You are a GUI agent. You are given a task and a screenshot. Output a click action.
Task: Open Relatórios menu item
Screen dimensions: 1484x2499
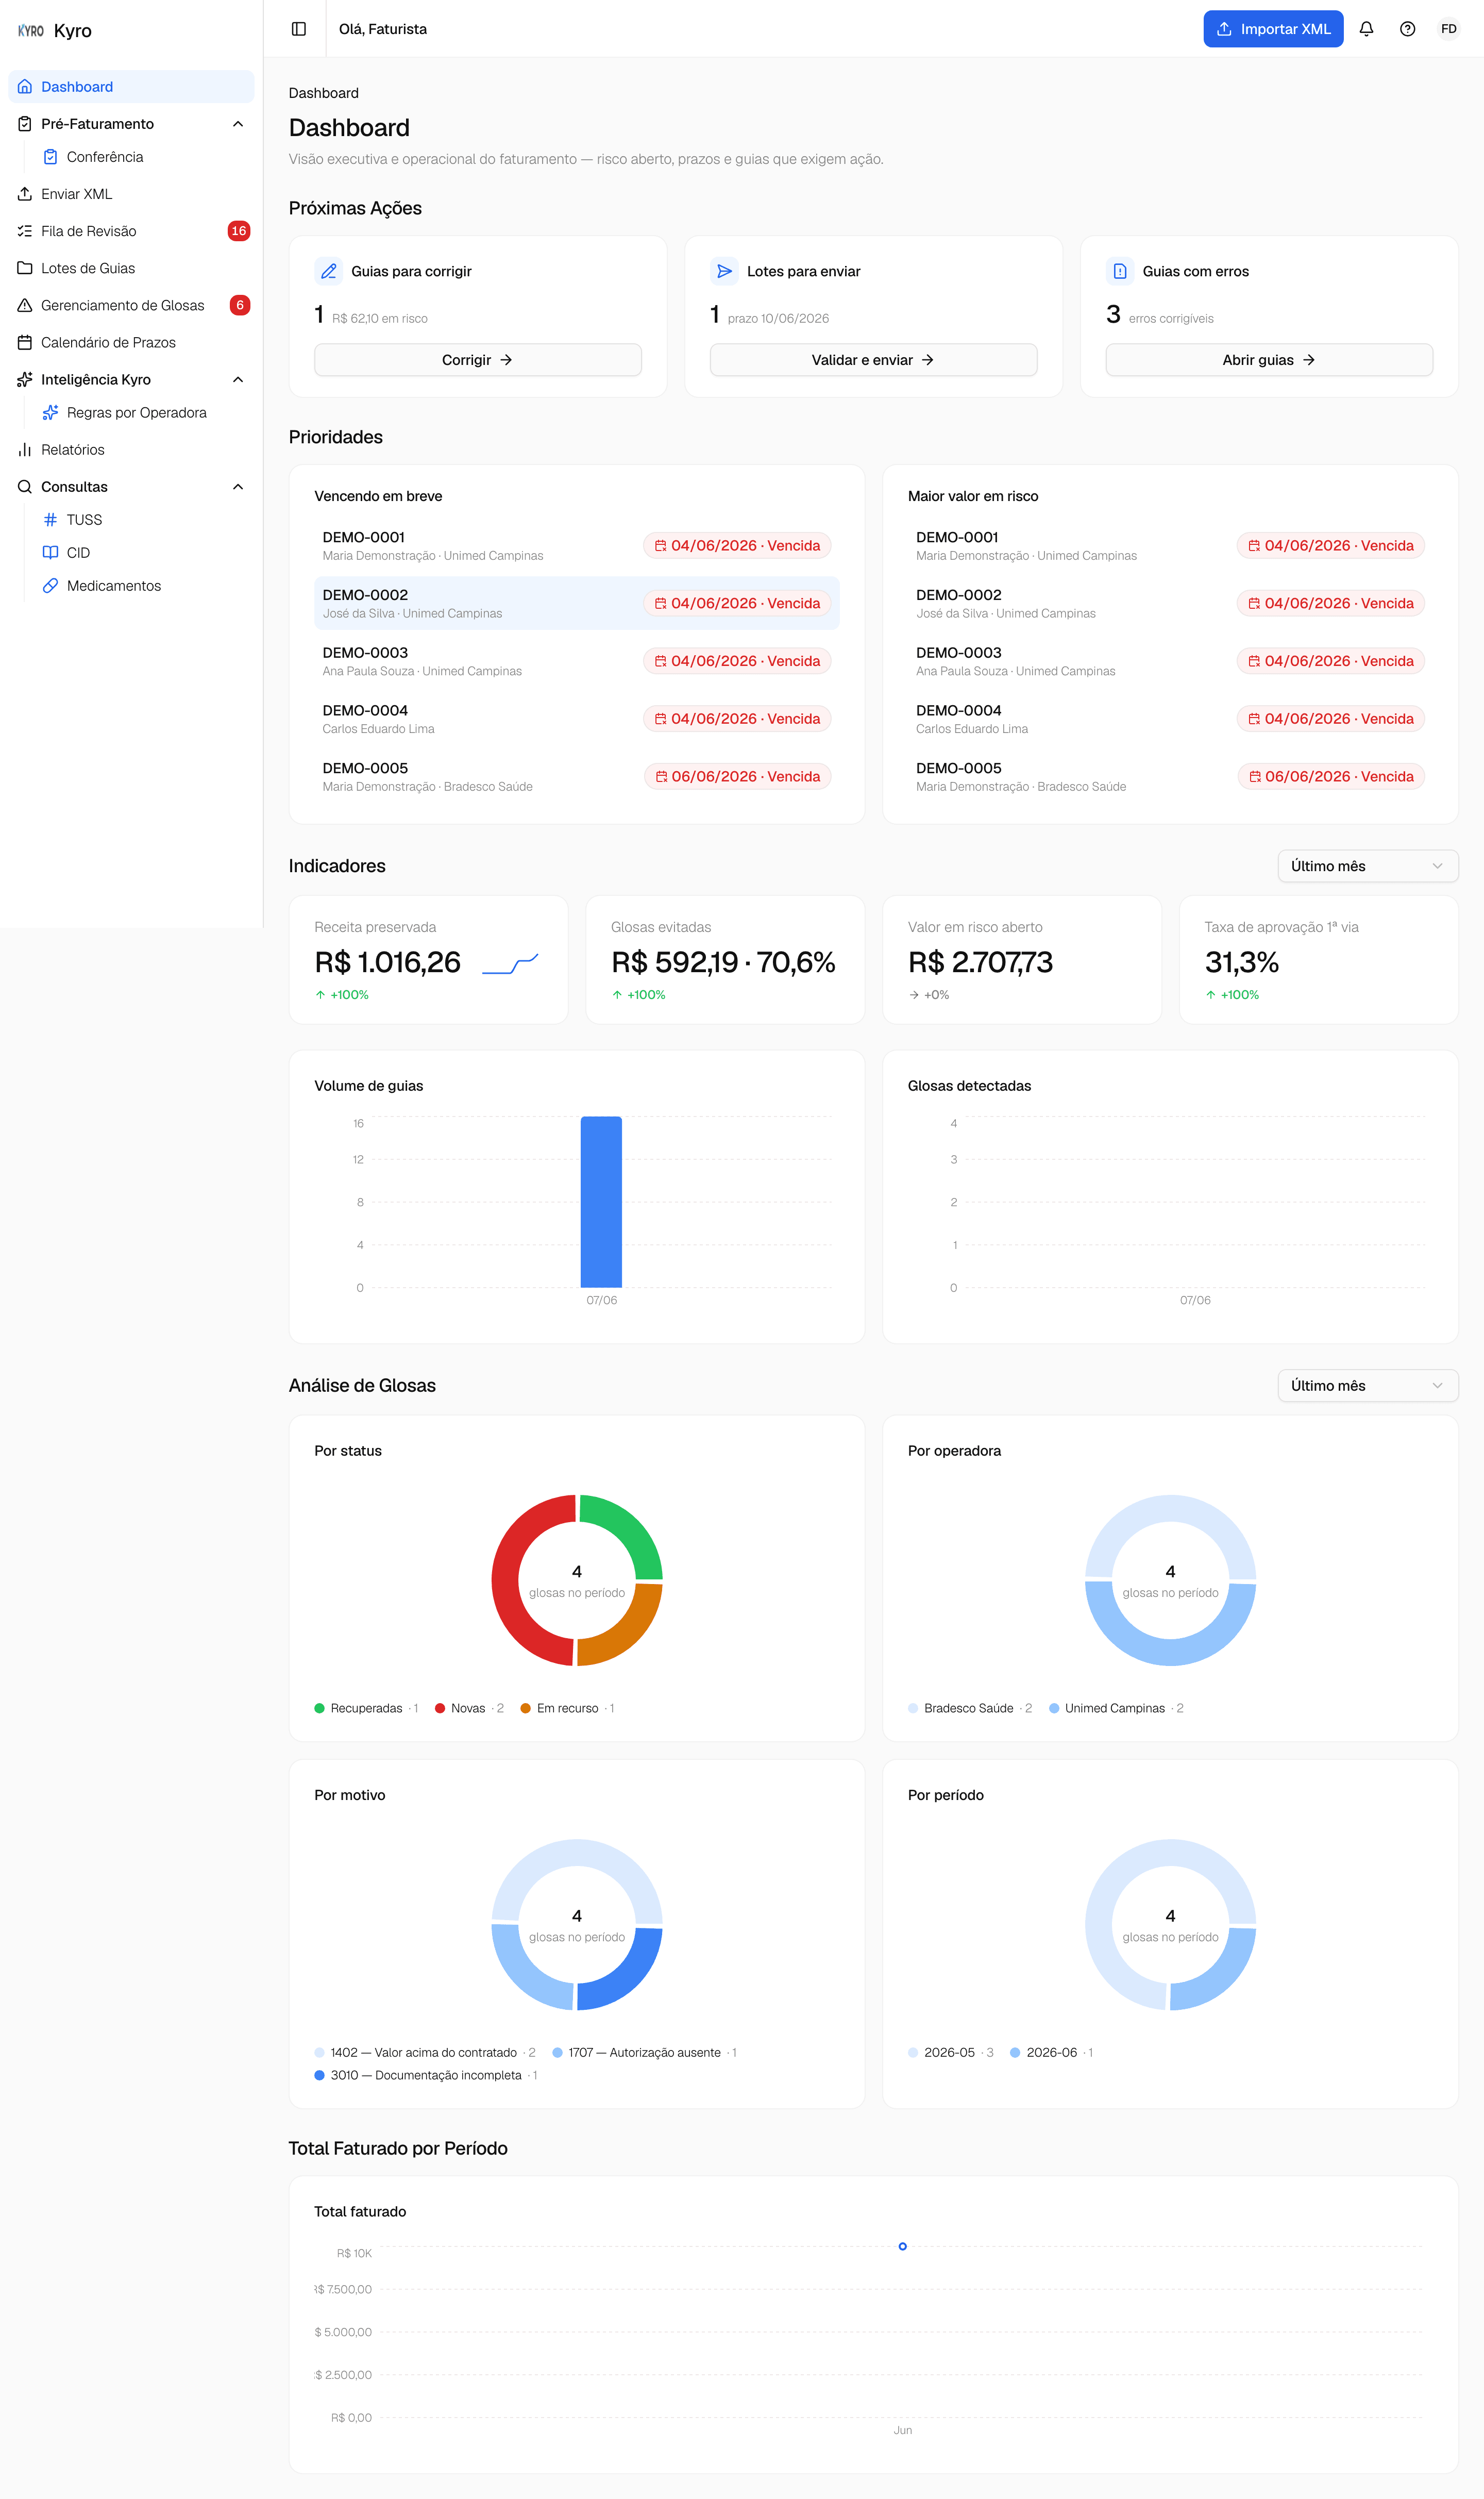point(131,449)
